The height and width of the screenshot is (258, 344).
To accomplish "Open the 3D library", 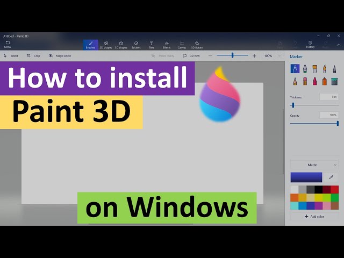I will click(x=197, y=45).
